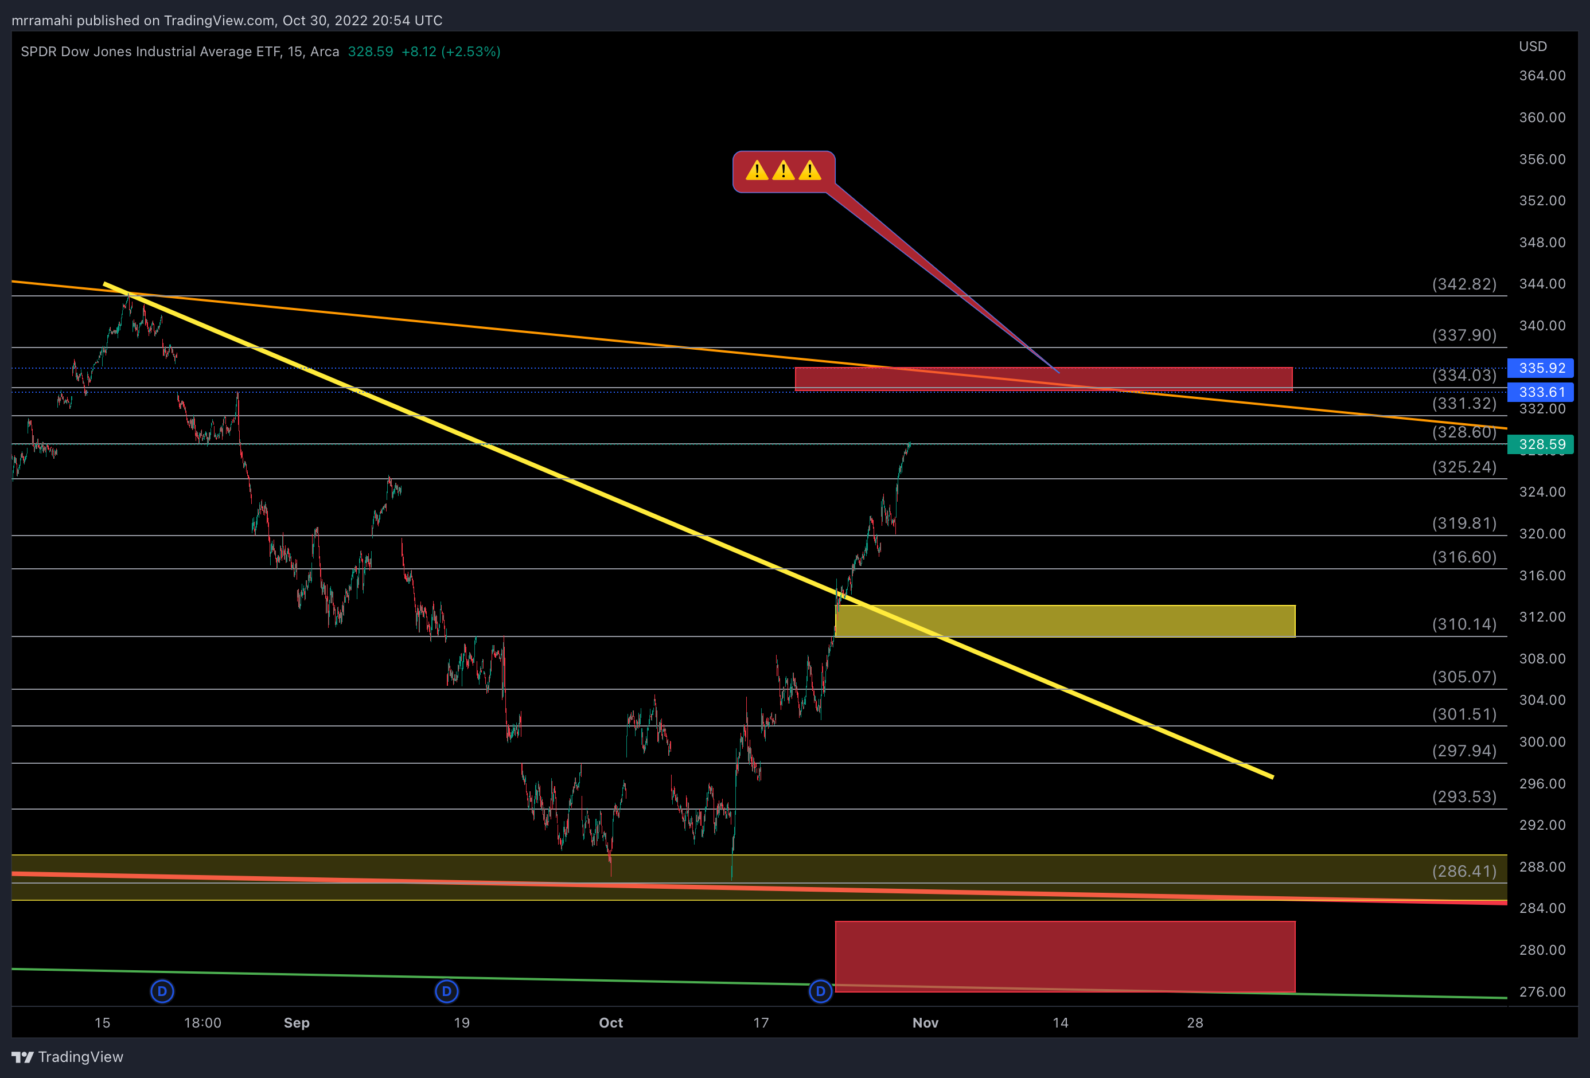Click the Nov label on the time axis

925,1022
